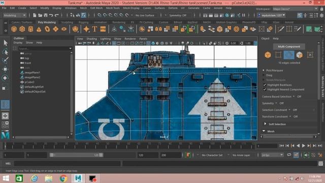Choose the Lasso select tool in toolbox

point(6,52)
